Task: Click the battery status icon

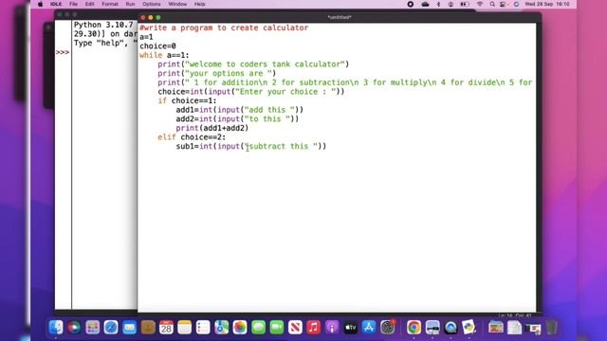Action: [x=464, y=4]
